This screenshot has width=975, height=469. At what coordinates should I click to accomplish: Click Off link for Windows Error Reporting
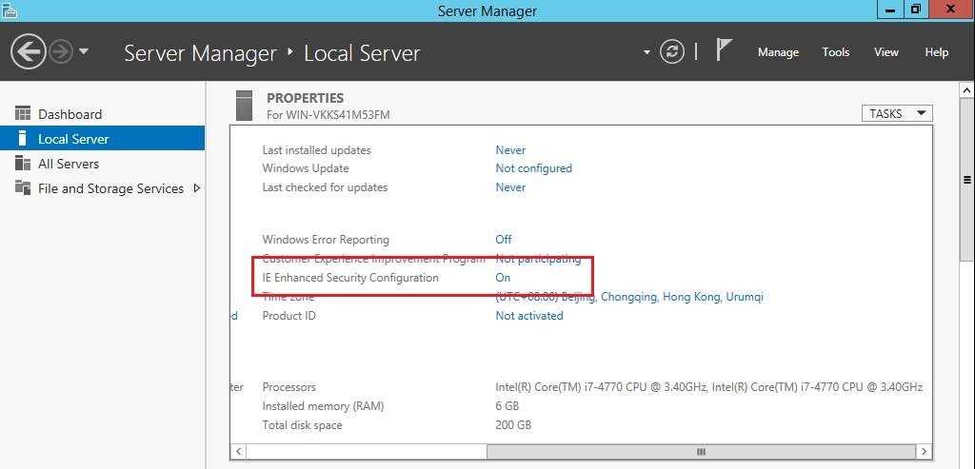pyautogui.click(x=504, y=239)
